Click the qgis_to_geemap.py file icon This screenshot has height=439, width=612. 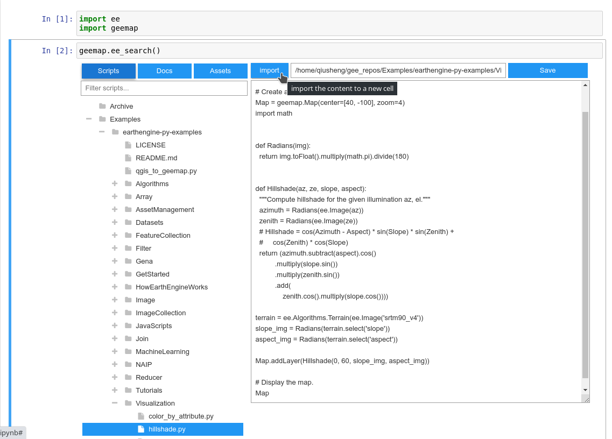[128, 171]
